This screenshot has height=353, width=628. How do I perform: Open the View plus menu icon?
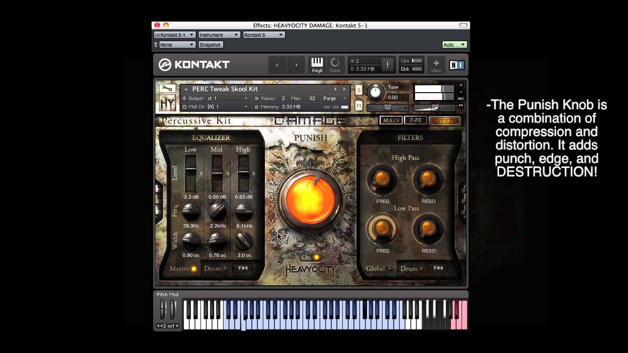pyautogui.click(x=436, y=65)
